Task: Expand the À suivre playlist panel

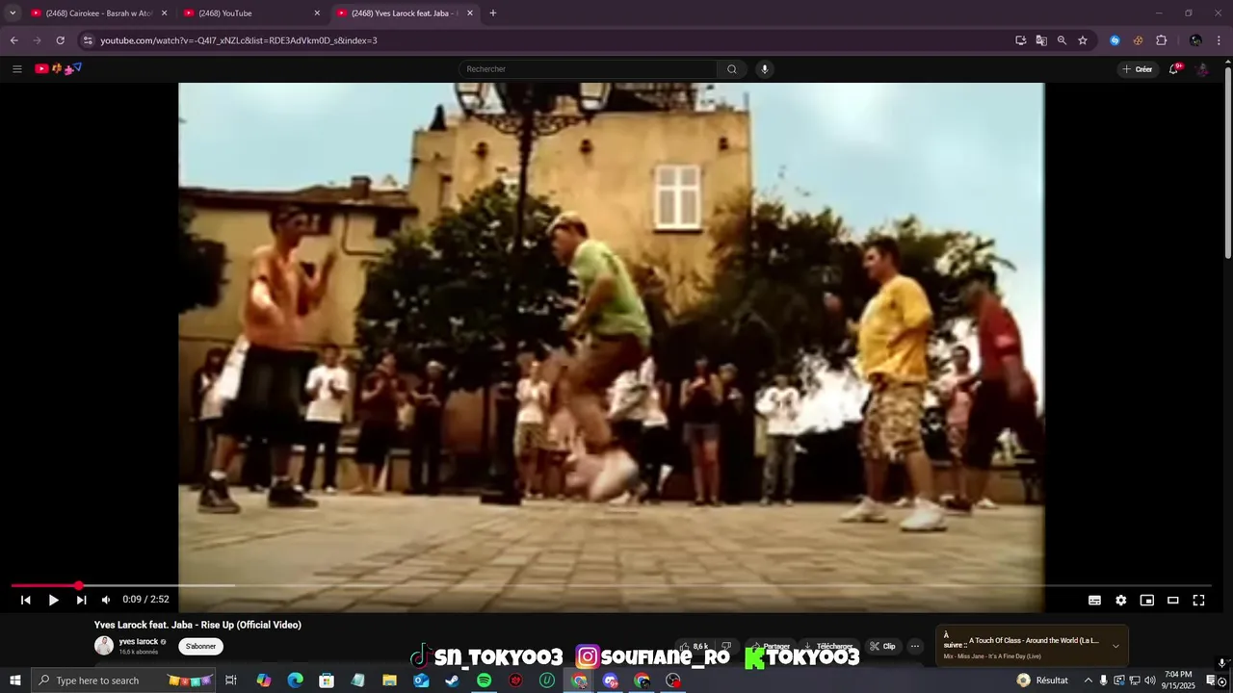Action: [x=1115, y=646]
